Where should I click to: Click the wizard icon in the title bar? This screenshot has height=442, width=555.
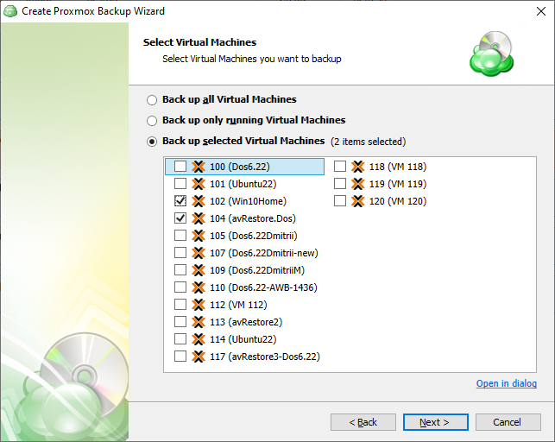10,11
